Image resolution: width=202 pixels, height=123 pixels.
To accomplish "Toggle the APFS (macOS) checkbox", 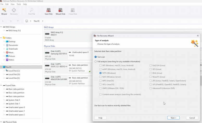I will point(100,81).
